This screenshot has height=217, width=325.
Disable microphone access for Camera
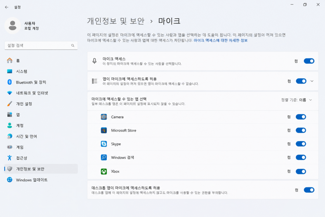[x=301, y=117]
